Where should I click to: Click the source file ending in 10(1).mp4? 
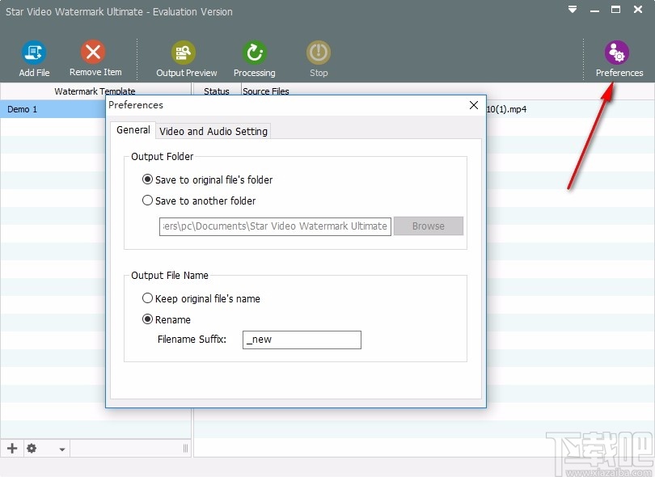pyautogui.click(x=506, y=109)
